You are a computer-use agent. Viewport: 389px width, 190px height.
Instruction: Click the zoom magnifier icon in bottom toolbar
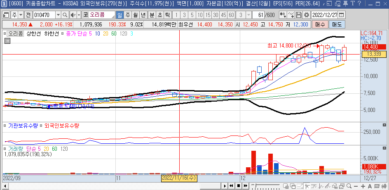349,186
